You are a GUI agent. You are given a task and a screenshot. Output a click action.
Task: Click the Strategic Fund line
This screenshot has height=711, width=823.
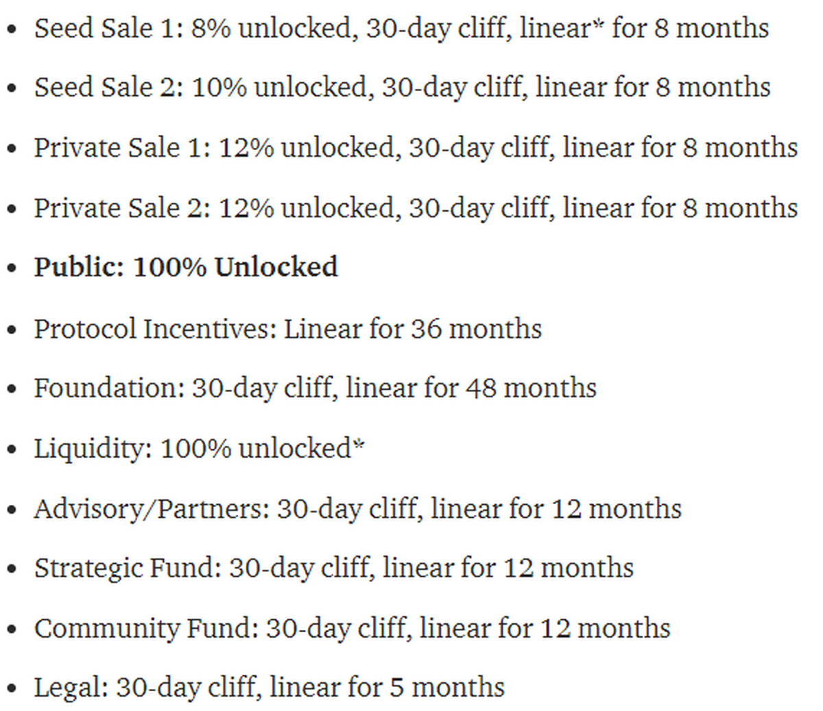[x=333, y=569]
